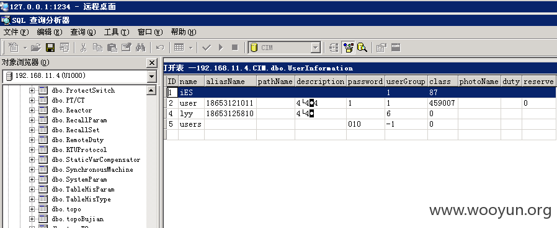Clear window toolbar icon
Image resolution: width=557 pixels, height=228 pixels.
[x=127, y=48]
